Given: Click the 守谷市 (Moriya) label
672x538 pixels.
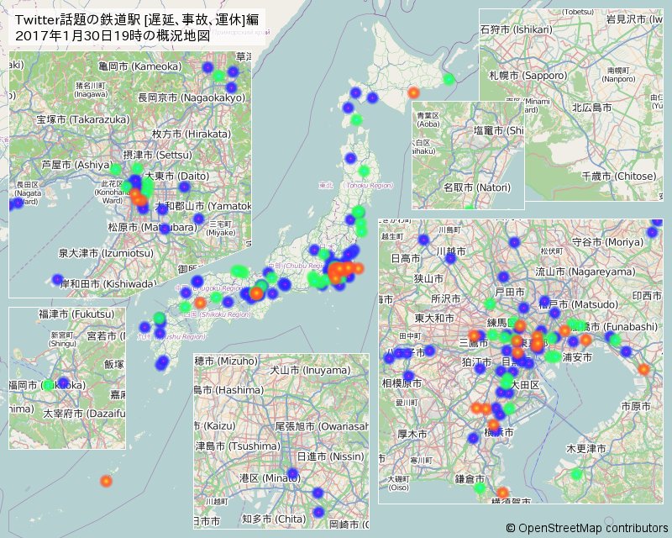Looking at the screenshot, I should pos(607,242).
